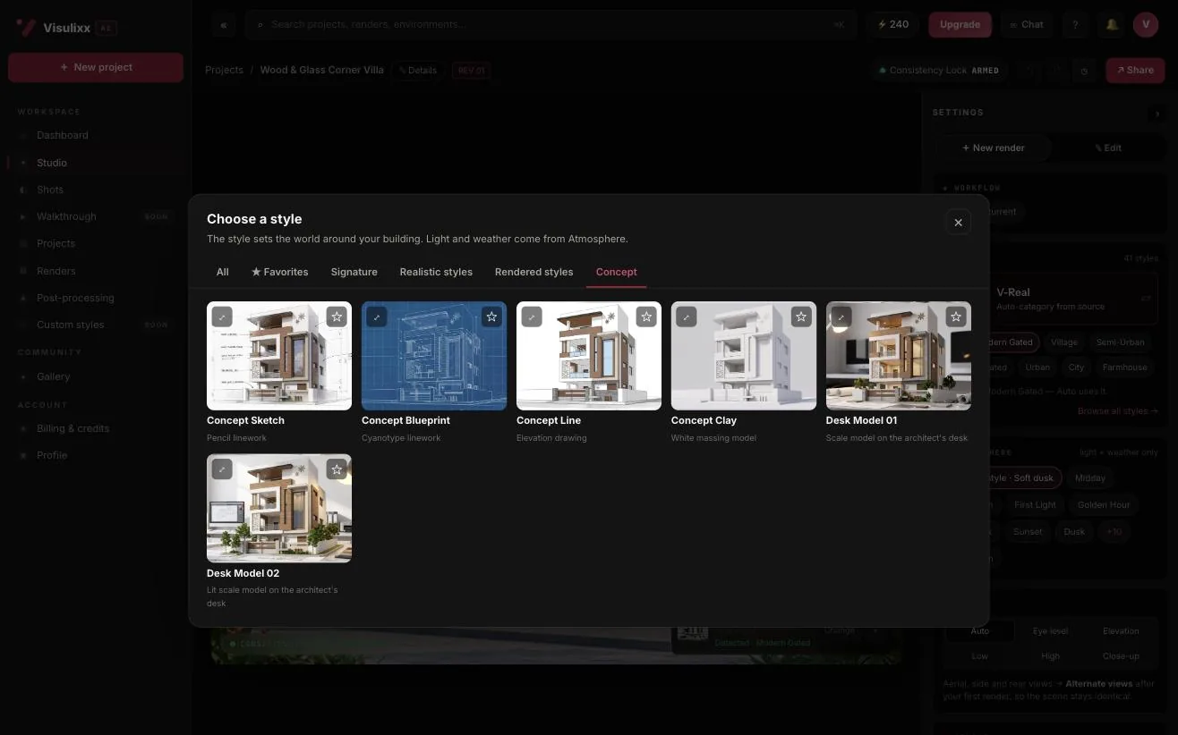Image resolution: width=1178 pixels, height=735 pixels.
Task: Go to Renders in the sidebar
Action: 94,271
